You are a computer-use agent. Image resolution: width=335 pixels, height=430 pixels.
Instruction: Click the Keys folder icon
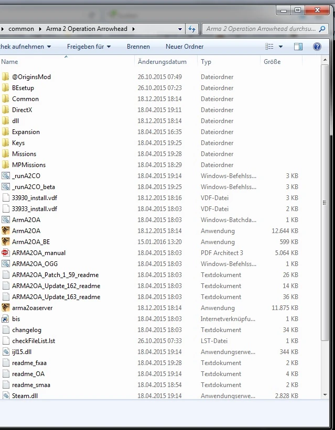[x=5, y=142]
